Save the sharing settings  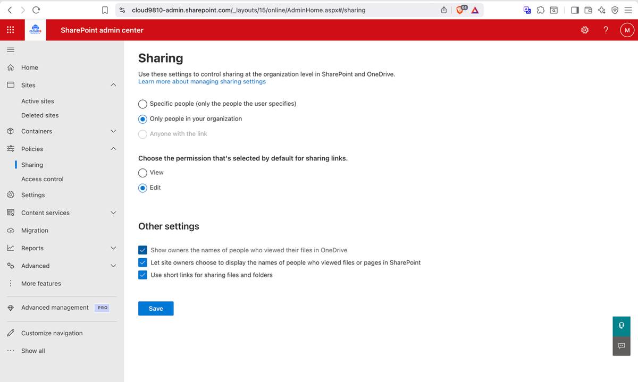(x=156, y=308)
